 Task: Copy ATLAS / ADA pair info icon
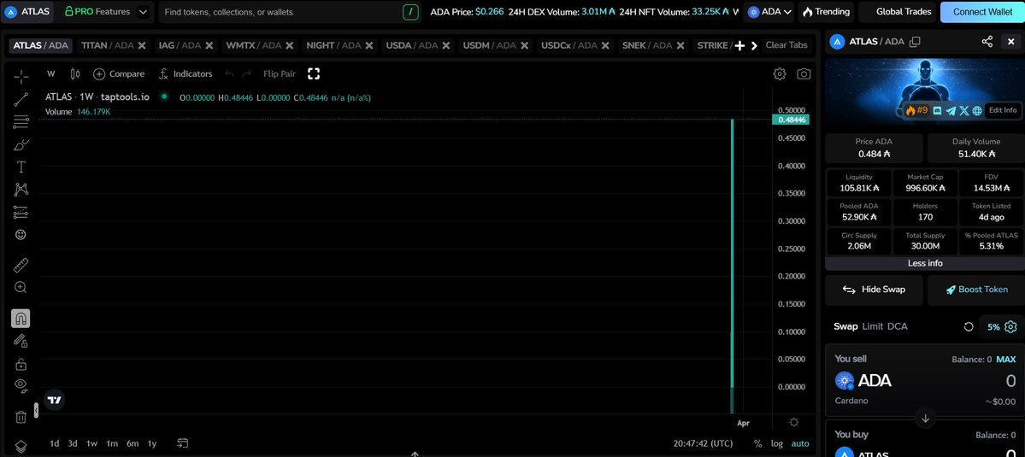tap(916, 42)
